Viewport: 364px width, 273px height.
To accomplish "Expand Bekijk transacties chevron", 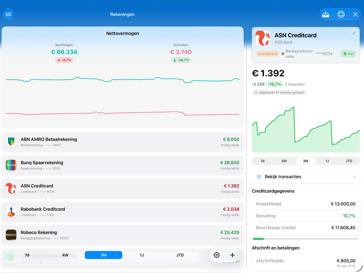I will coord(354,177).
